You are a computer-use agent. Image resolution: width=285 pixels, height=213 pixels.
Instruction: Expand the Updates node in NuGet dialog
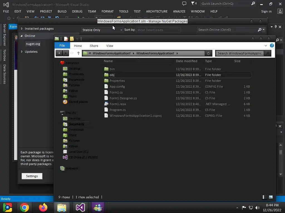coord(22,52)
